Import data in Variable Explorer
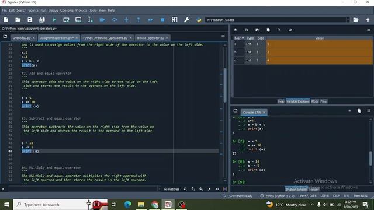 click(236, 30)
